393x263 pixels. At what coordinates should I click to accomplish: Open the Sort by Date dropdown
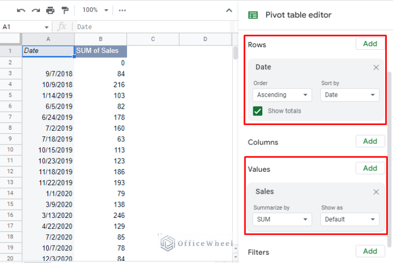(350, 95)
